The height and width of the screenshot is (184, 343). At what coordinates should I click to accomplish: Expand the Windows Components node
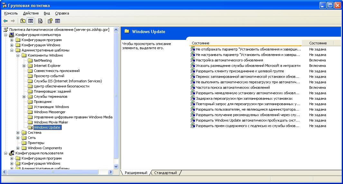click(x=18, y=148)
